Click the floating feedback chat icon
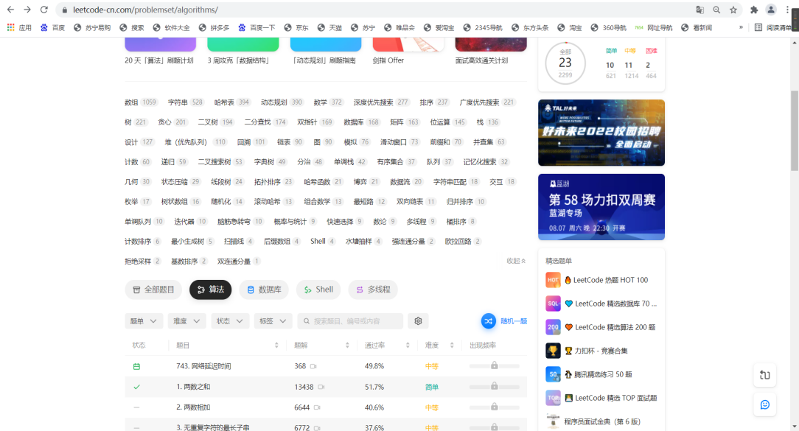Image resolution: width=799 pixels, height=431 pixels. [765, 404]
